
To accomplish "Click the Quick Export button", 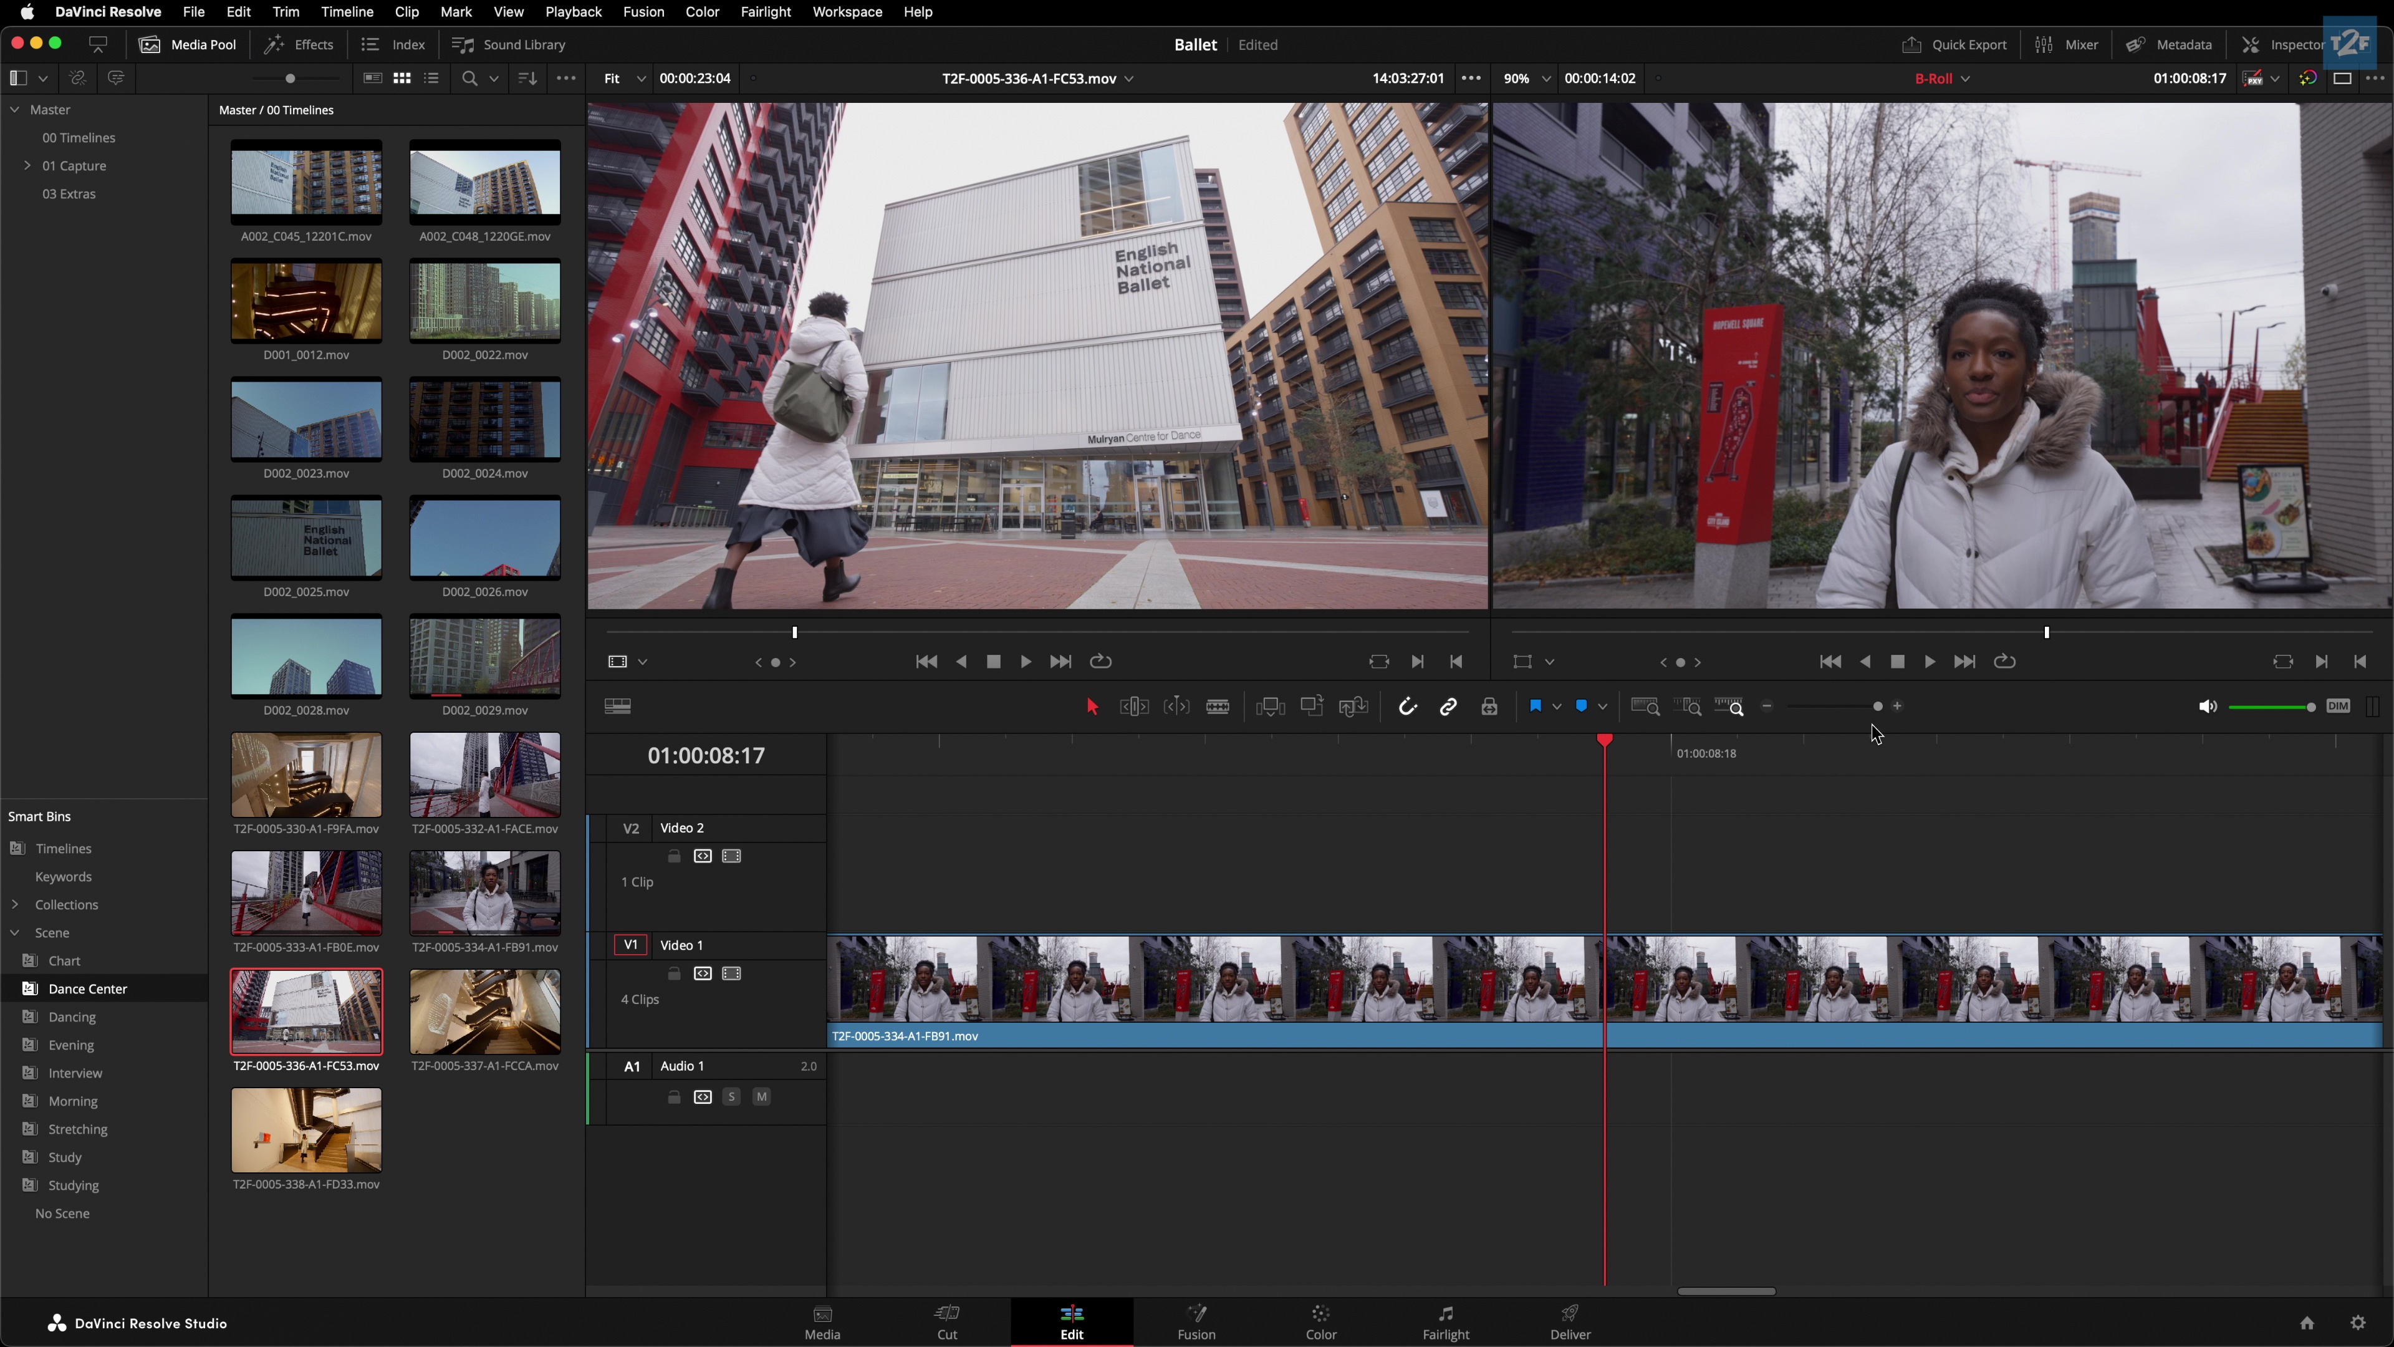I will click(x=1954, y=45).
